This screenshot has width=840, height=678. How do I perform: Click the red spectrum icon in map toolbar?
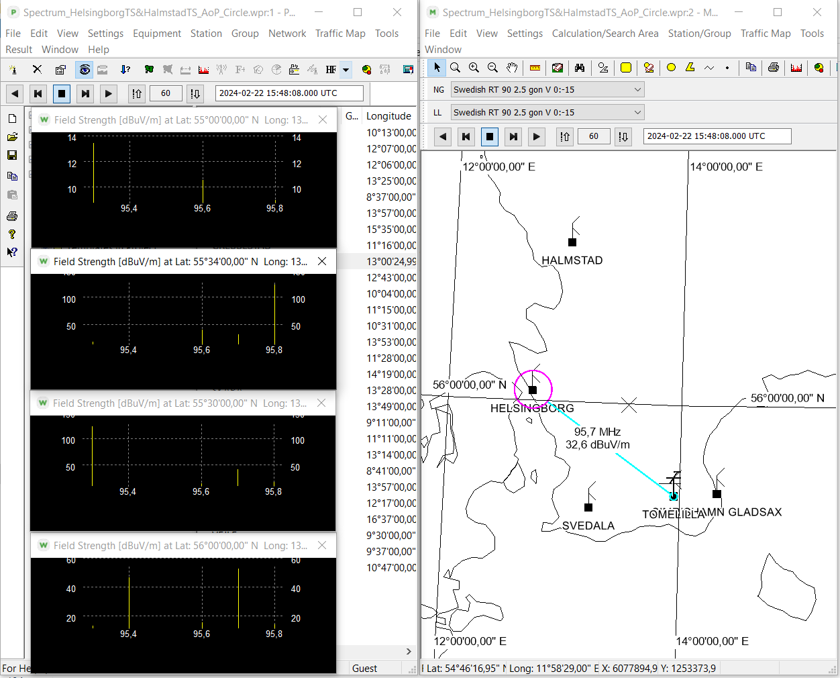point(796,68)
